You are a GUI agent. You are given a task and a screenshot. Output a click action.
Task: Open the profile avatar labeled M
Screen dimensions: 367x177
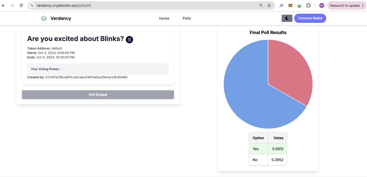(322, 6)
